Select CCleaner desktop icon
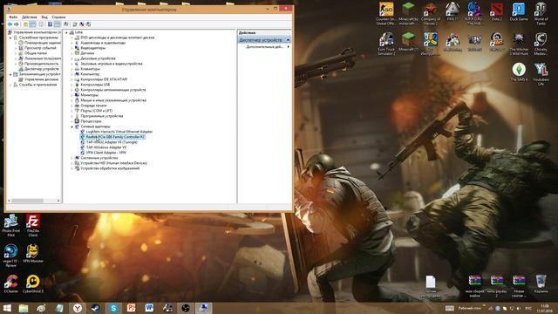The image size is (558, 314). pyautogui.click(x=11, y=283)
